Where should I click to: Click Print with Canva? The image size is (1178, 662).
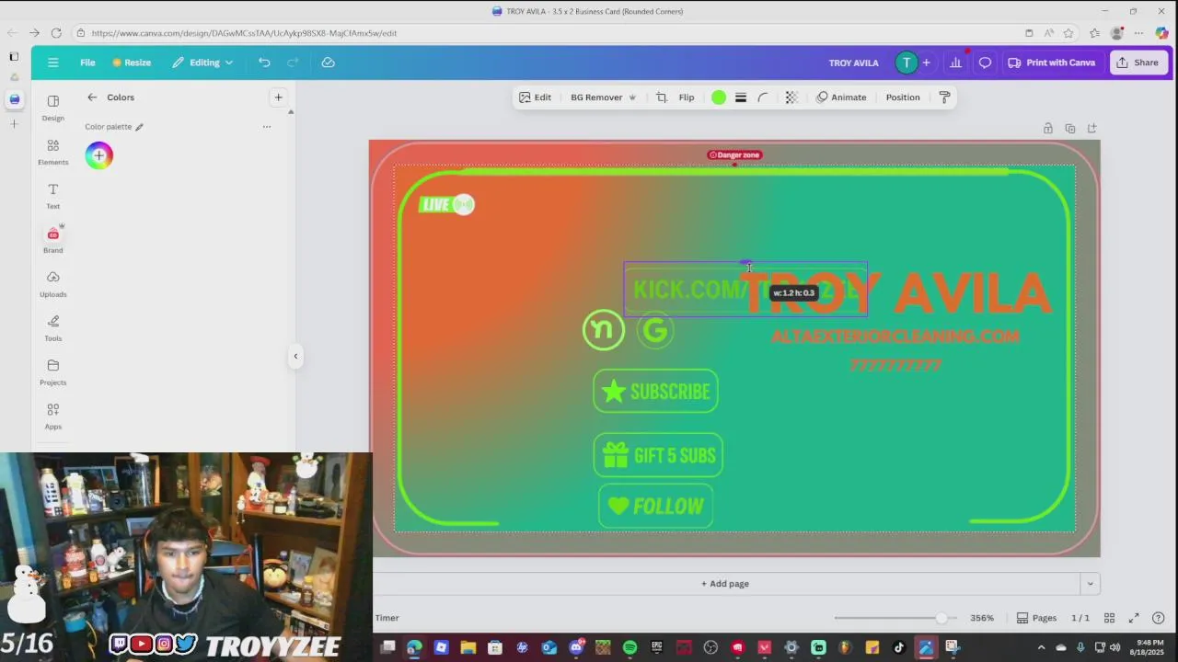point(1052,63)
